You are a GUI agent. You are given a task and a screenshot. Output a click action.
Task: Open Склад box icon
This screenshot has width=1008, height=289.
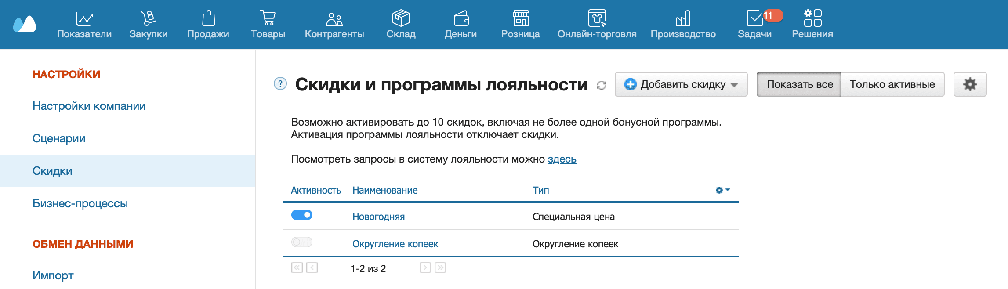pos(401,18)
